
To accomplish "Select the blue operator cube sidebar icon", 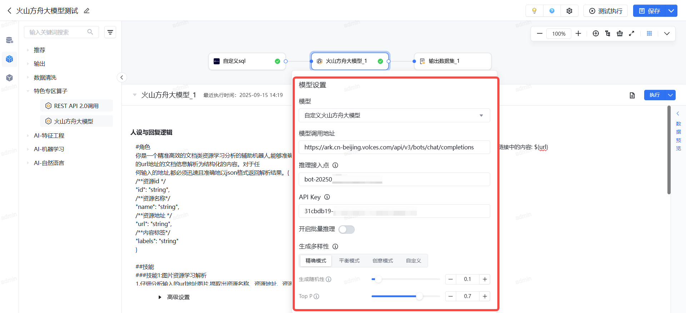I will [10, 59].
